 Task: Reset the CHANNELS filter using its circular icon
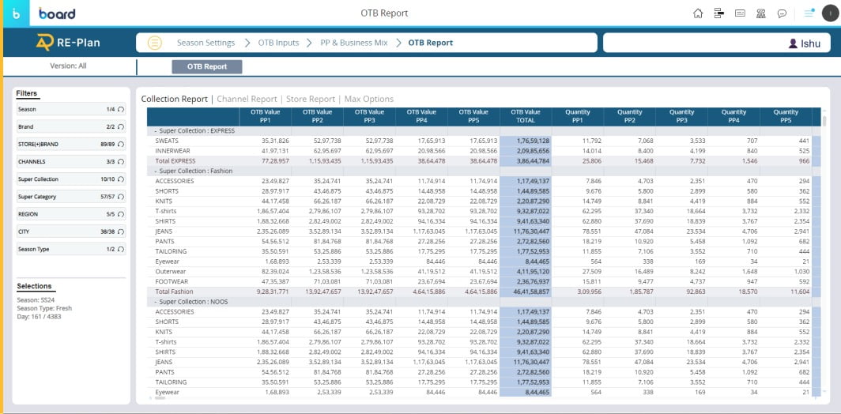[x=121, y=162]
